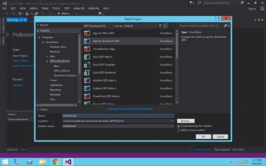This screenshot has width=266, height=166.
Task: Click the project Name input field
Action: tap(118, 116)
